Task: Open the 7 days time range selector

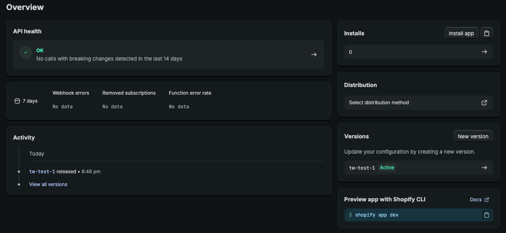Action: [x=26, y=101]
